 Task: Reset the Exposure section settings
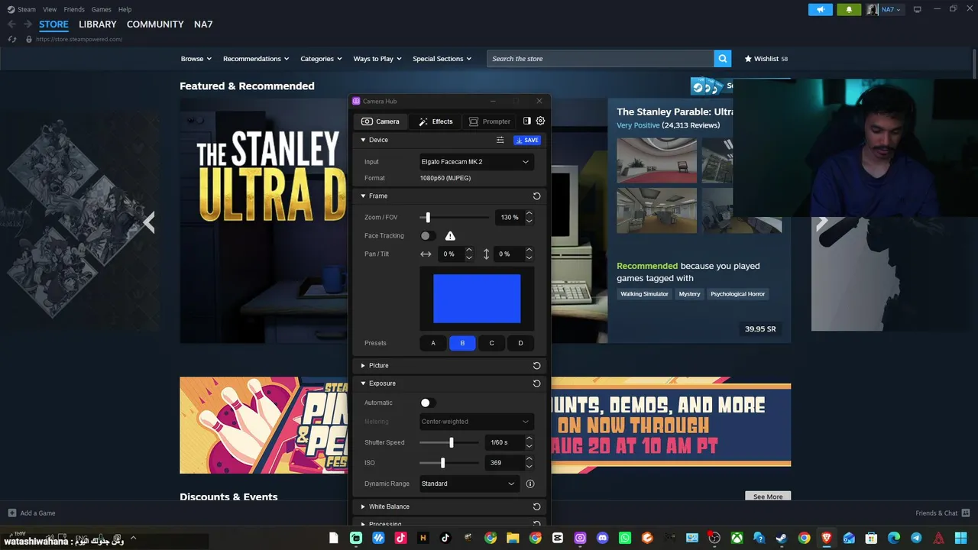[536, 383]
